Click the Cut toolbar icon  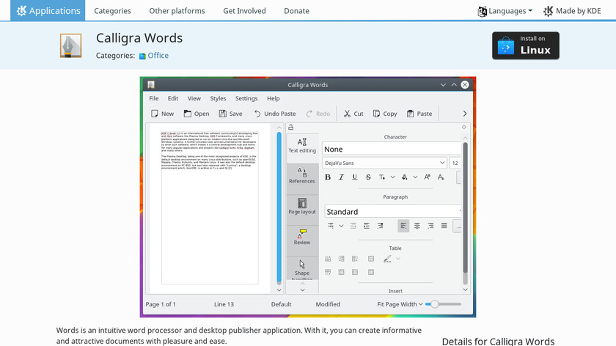(x=353, y=114)
